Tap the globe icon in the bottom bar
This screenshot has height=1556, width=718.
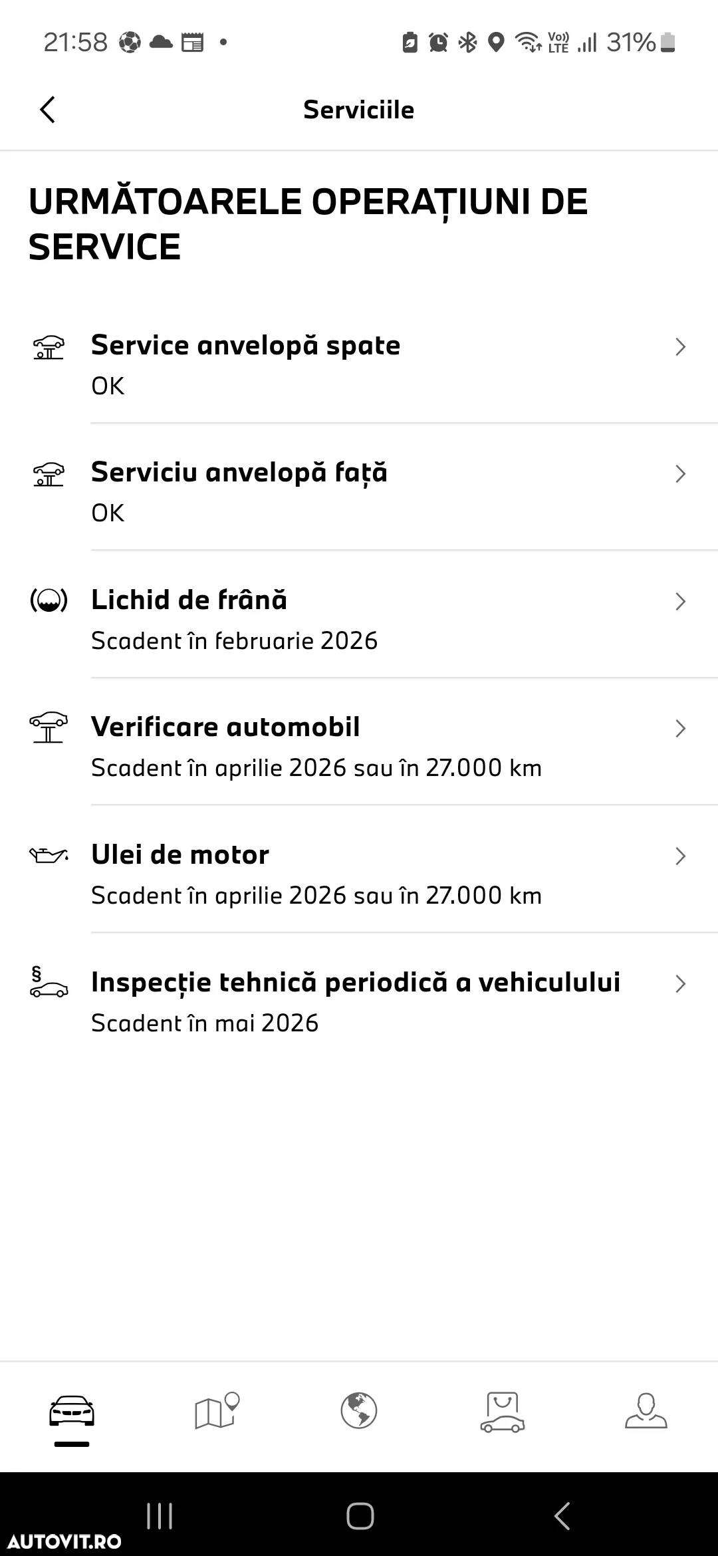tap(359, 1410)
